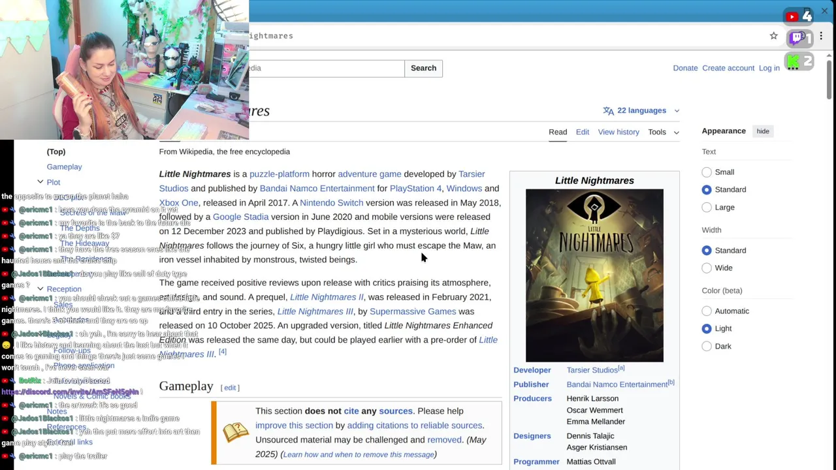This screenshot has width=836, height=470.
Task: Select Wide page width
Action: tap(707, 268)
